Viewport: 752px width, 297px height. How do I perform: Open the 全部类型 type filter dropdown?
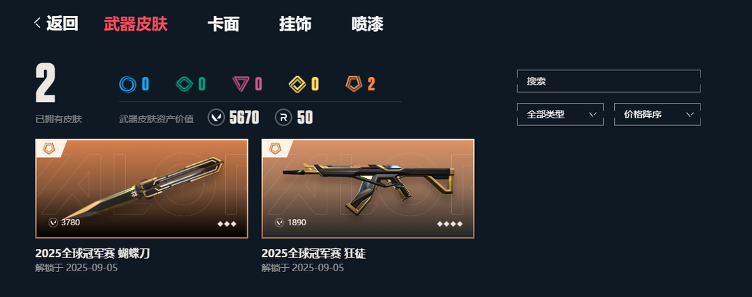click(x=560, y=115)
